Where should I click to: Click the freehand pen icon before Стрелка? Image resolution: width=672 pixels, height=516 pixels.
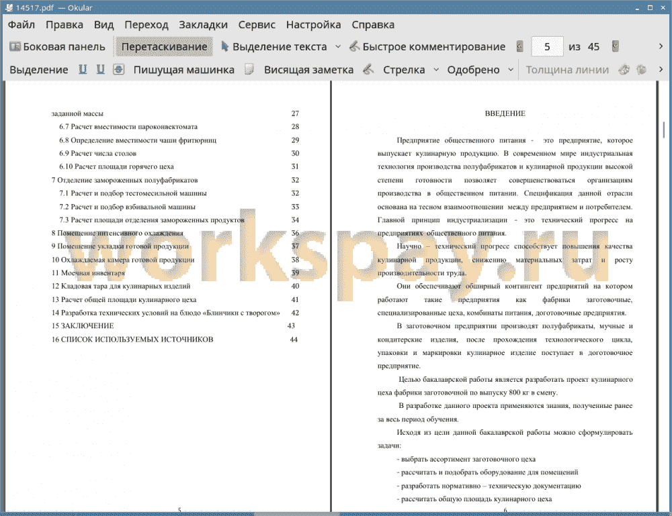[x=368, y=69]
